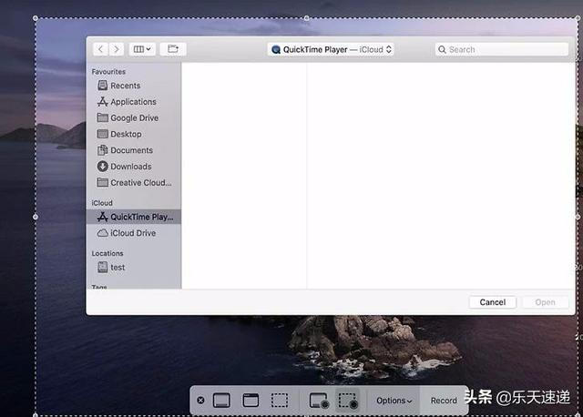Select Applications in the sidebar

click(x=134, y=101)
